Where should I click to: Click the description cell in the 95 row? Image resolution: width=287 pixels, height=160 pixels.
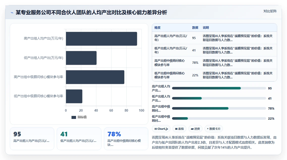tap(238, 38)
